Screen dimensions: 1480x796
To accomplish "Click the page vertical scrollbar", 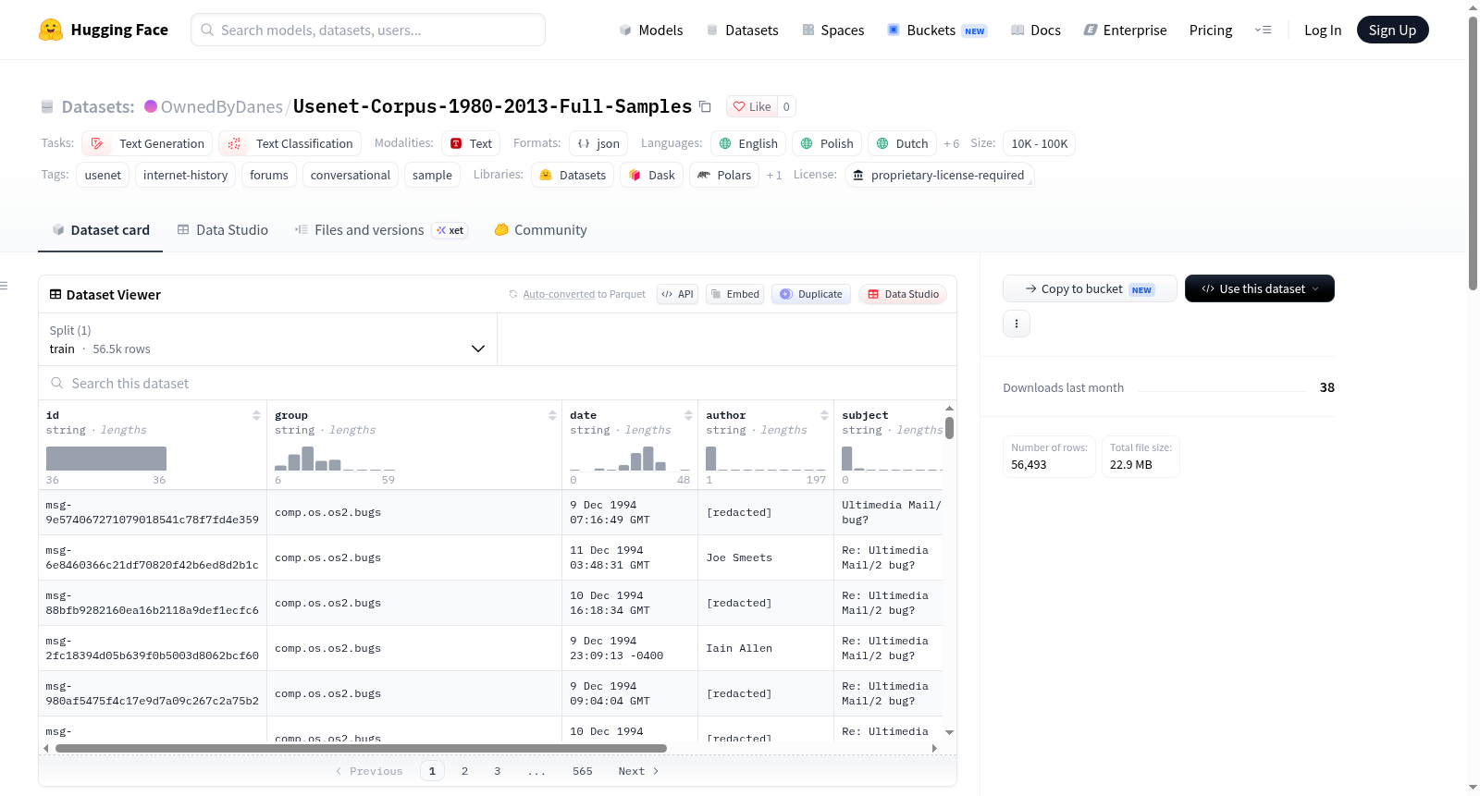I will pyautogui.click(x=1473, y=153).
